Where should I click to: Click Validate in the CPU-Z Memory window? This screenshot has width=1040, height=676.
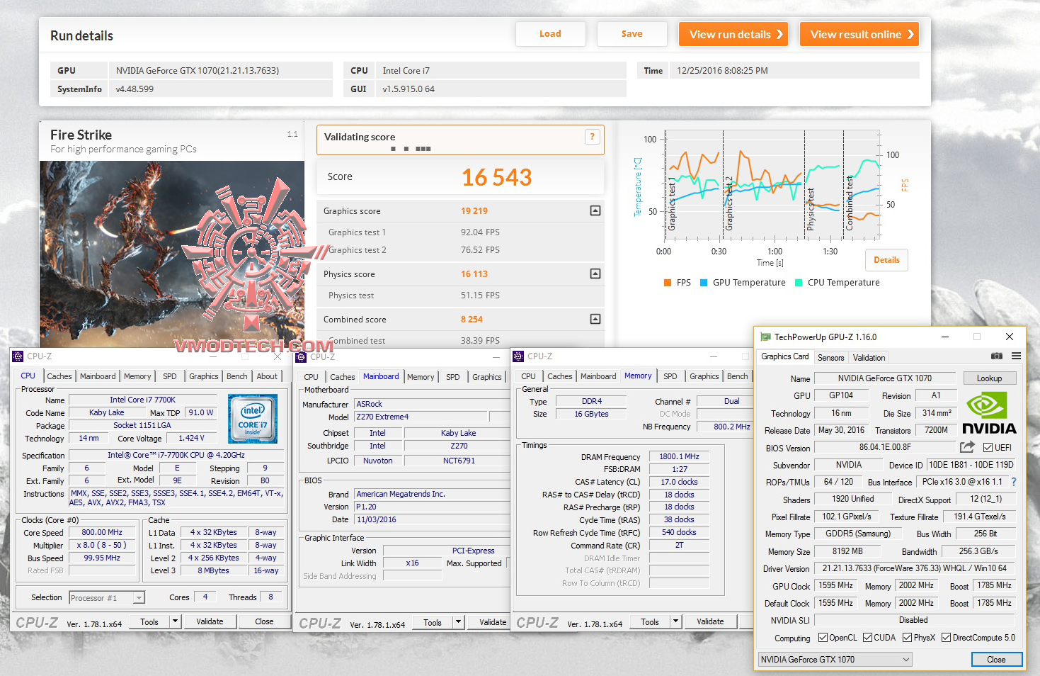(x=710, y=621)
